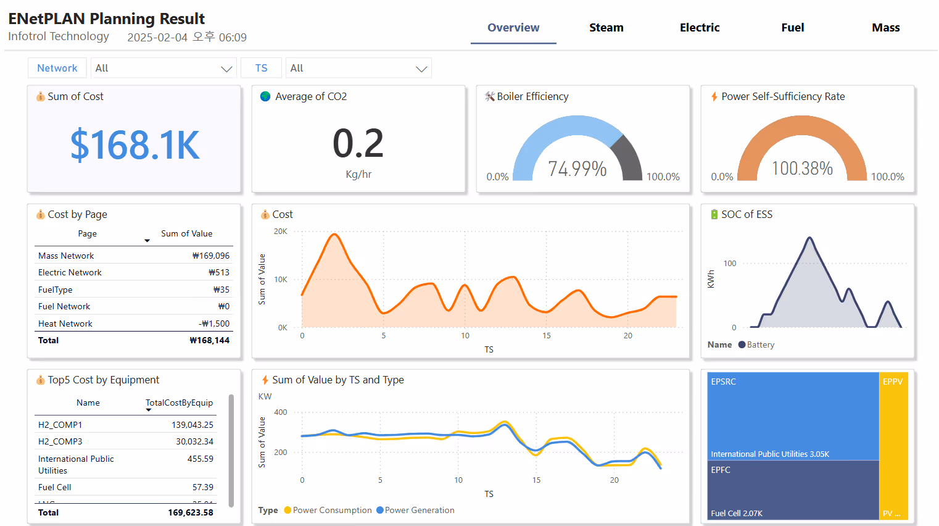This screenshot has height=526, width=939.
Task: Click the money bag icon beside Top5 Cost by Equipment
Action: click(x=41, y=380)
